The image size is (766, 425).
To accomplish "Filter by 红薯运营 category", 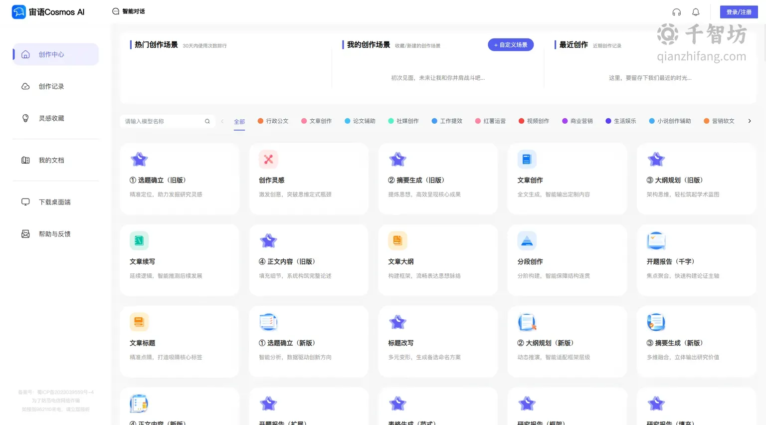I will pyautogui.click(x=490, y=121).
